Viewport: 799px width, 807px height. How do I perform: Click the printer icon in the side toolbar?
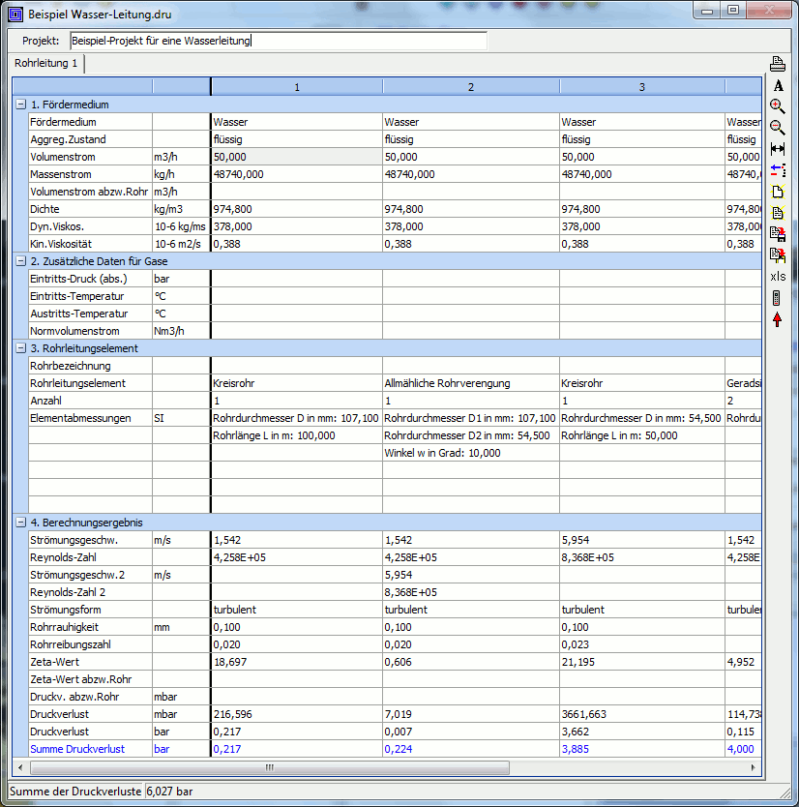778,65
